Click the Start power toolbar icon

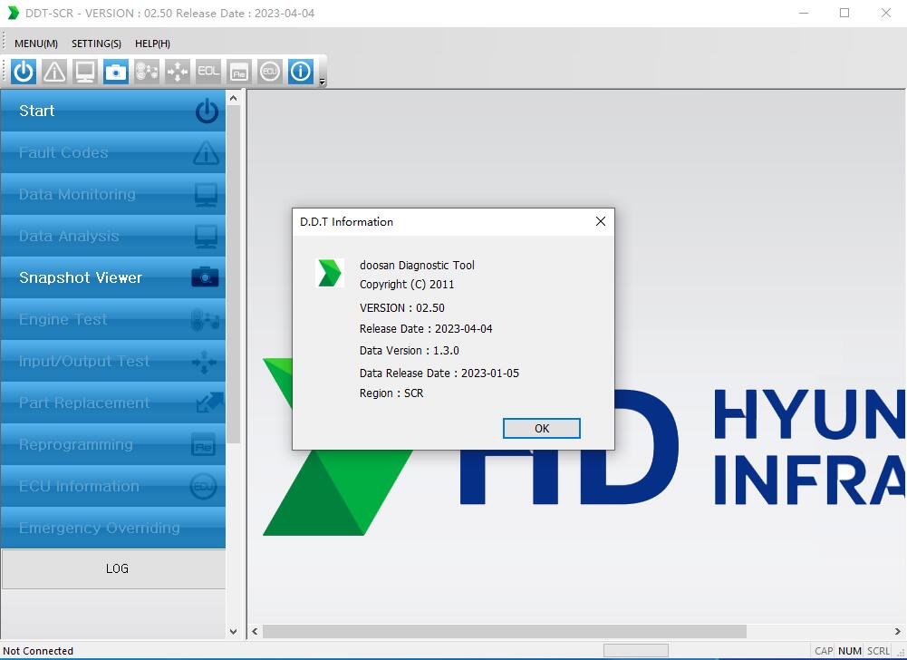tap(24, 72)
